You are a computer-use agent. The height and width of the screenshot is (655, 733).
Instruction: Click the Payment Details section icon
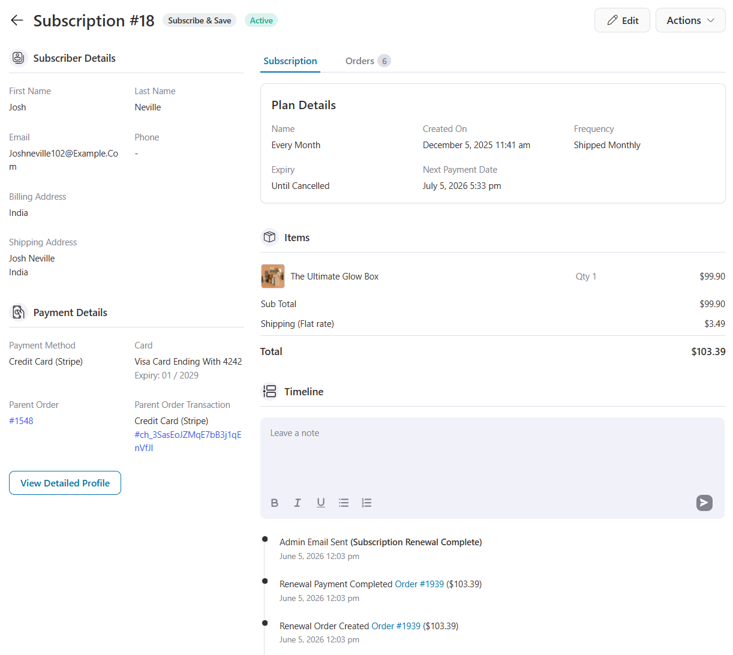click(x=19, y=313)
